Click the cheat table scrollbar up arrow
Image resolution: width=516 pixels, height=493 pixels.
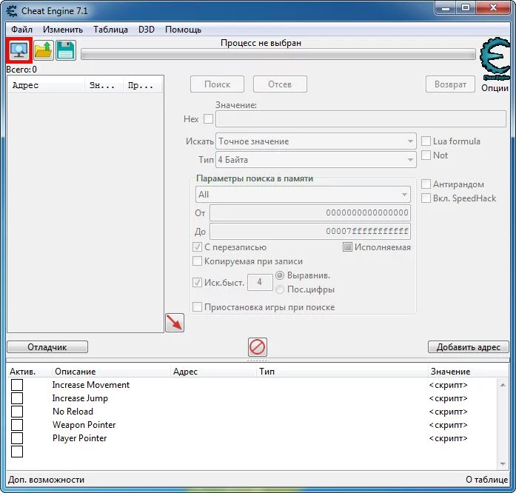(x=503, y=384)
